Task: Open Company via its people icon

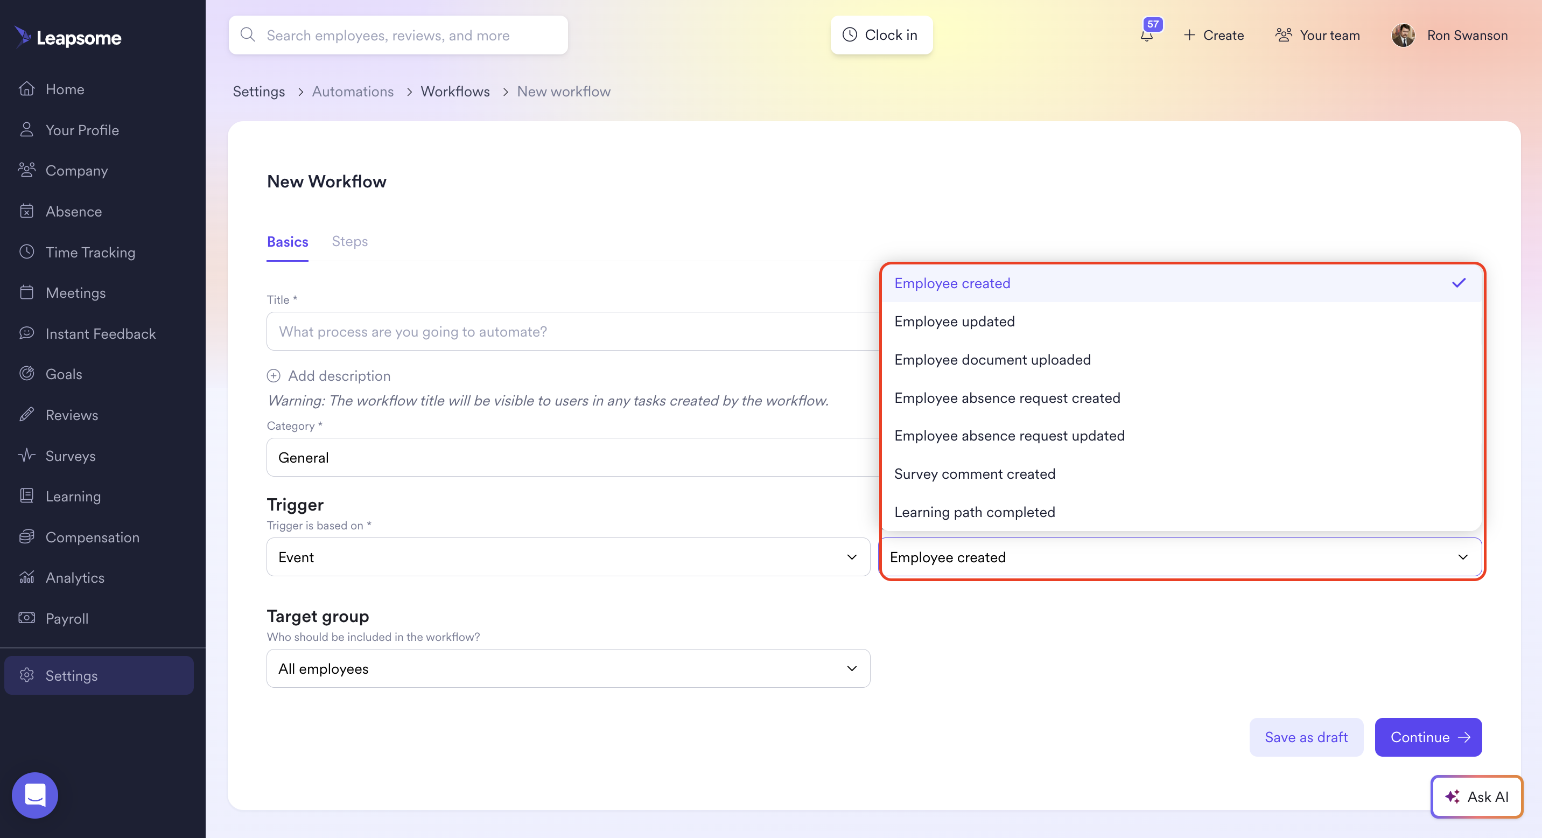Action: coord(26,170)
